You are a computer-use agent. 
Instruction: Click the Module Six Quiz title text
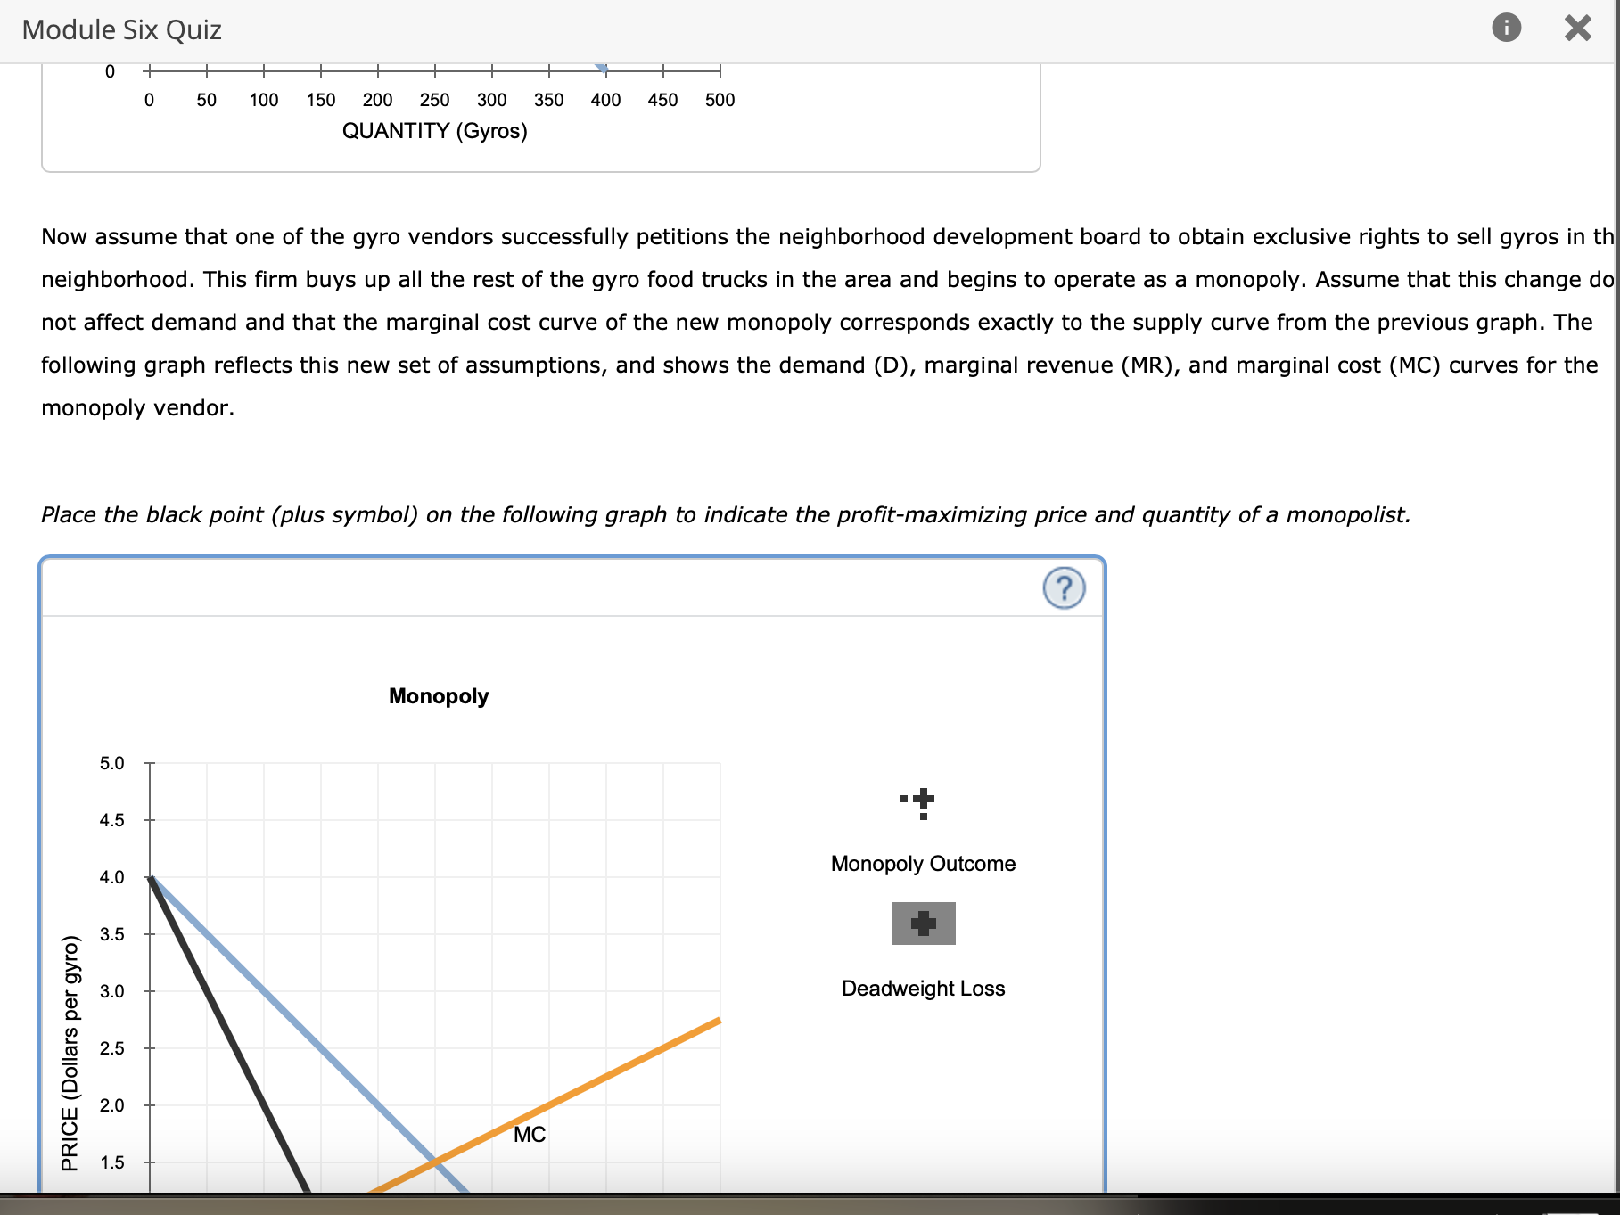(120, 29)
